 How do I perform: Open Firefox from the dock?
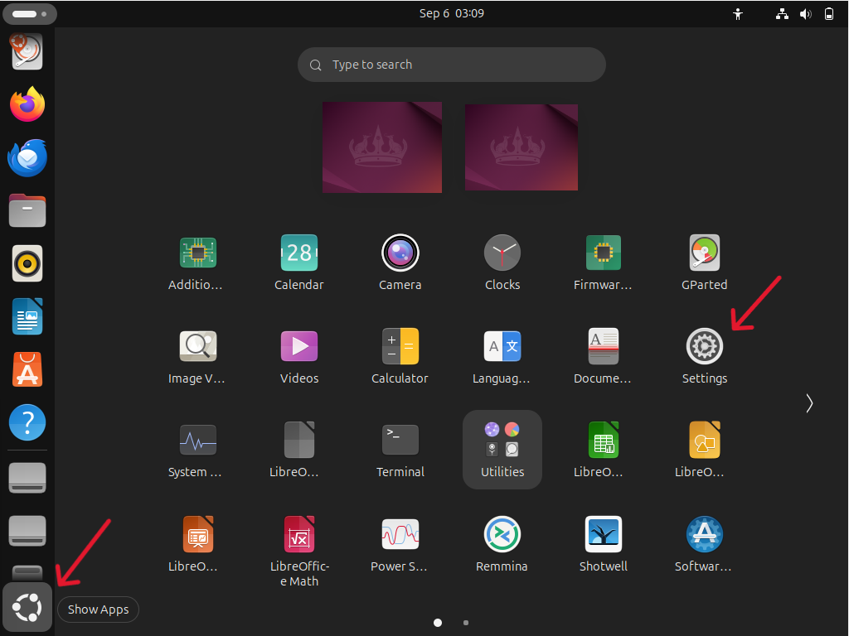click(x=27, y=104)
